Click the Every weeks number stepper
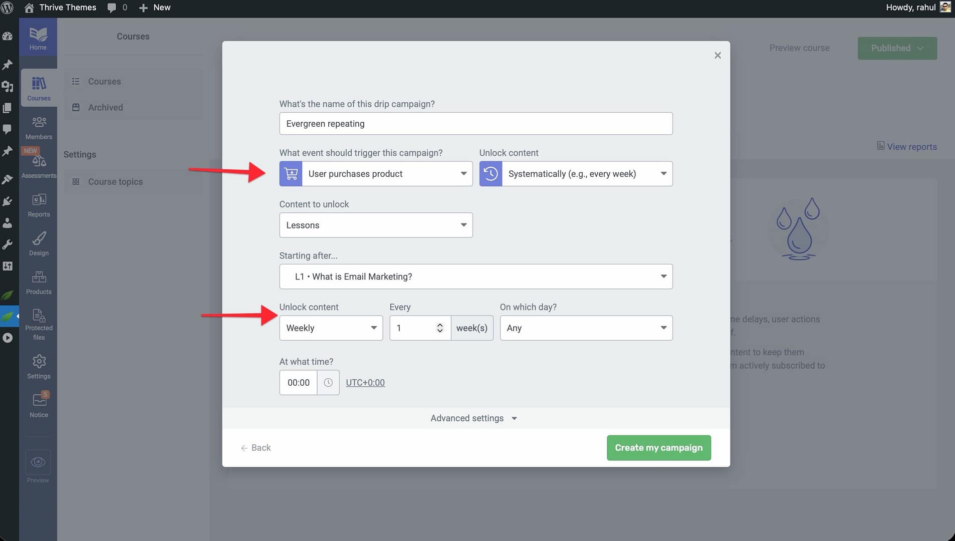 click(x=439, y=328)
